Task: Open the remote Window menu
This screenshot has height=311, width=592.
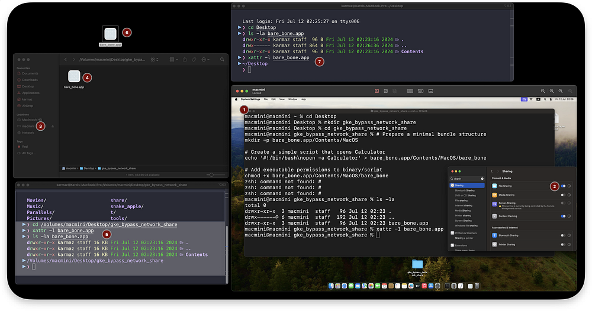Action: (x=292, y=99)
